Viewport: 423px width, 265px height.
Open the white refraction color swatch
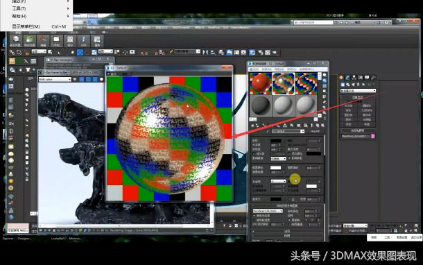pos(311,186)
